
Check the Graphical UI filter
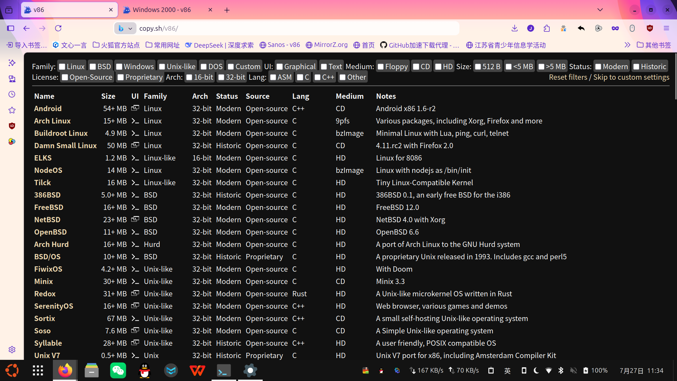(280, 67)
